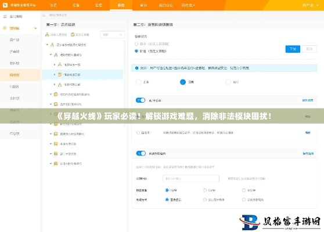Open the 全部 filter dropdown above tree
Screen dimensions: 324x232
pyautogui.click(x=112, y=34)
